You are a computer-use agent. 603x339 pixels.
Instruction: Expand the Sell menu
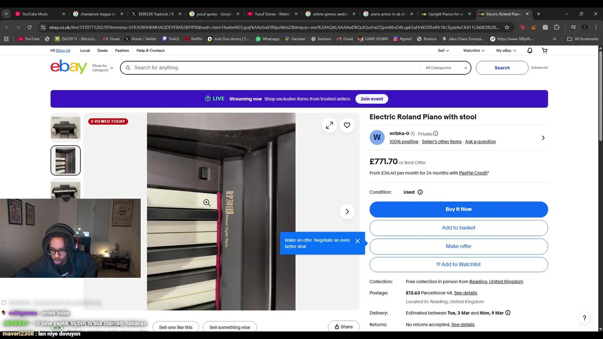(443, 50)
